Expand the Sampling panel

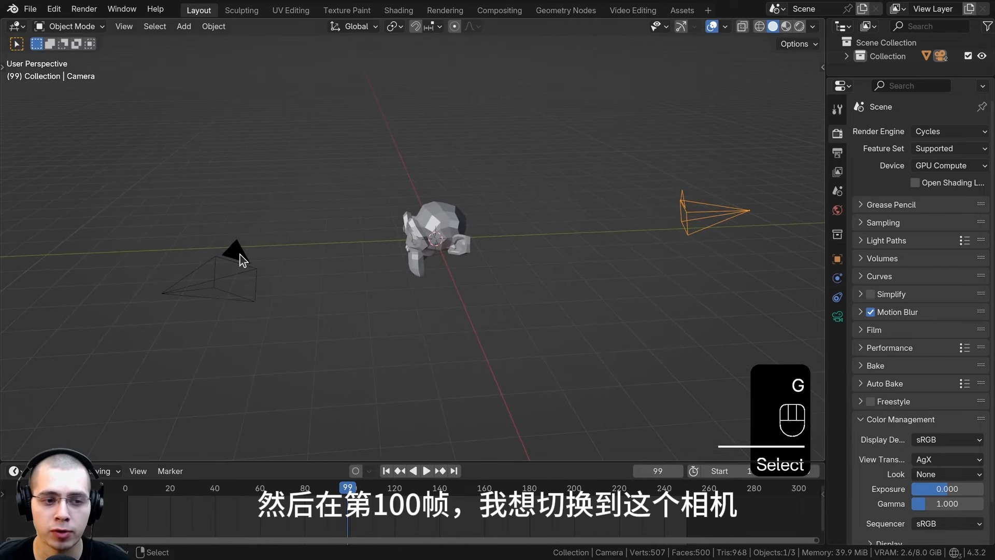point(883,223)
